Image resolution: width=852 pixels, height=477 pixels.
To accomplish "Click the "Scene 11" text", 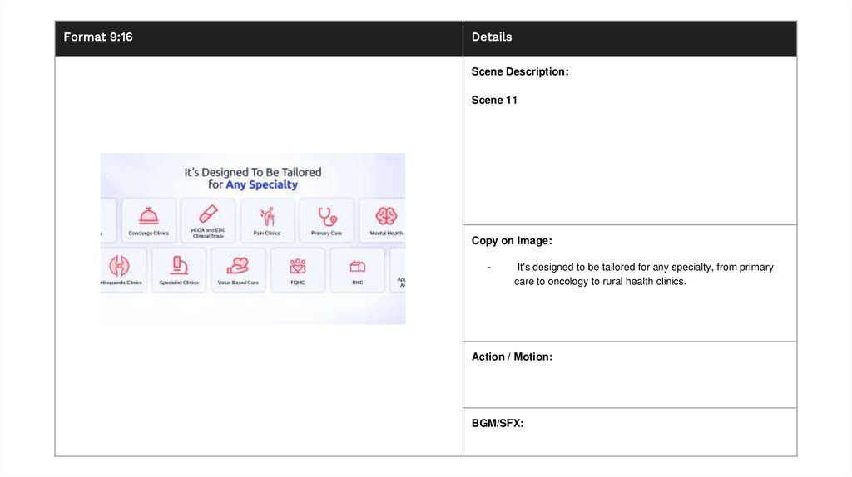I will point(494,101).
